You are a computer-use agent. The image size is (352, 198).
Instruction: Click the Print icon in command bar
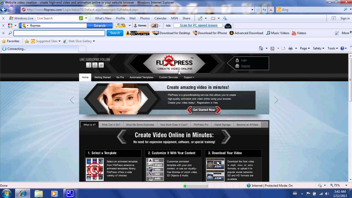coord(290,48)
